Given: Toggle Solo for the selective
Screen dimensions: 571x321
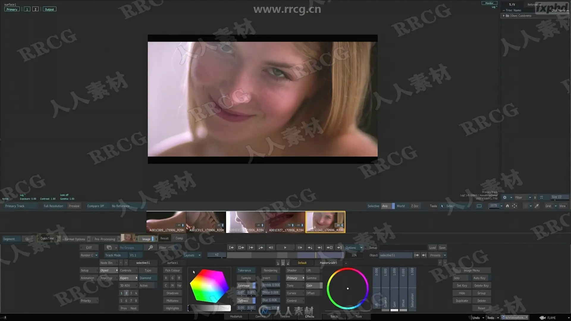Looking at the screenshot, I should (x=462, y=278).
